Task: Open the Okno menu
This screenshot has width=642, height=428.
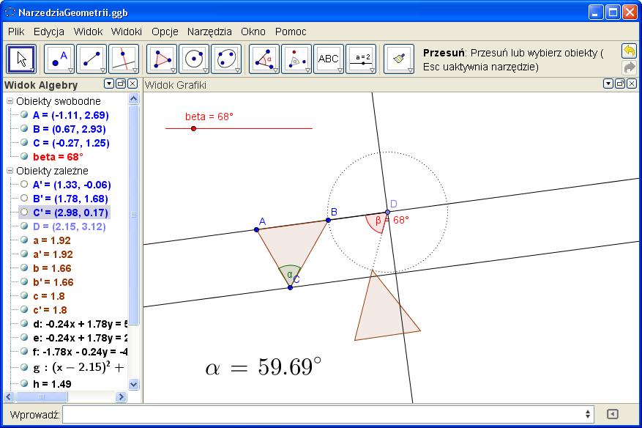Action: click(253, 32)
